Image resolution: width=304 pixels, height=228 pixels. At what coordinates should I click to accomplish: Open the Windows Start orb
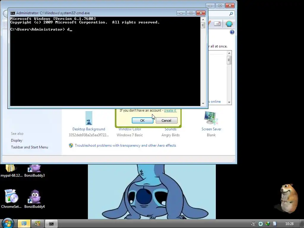(x=8, y=223)
